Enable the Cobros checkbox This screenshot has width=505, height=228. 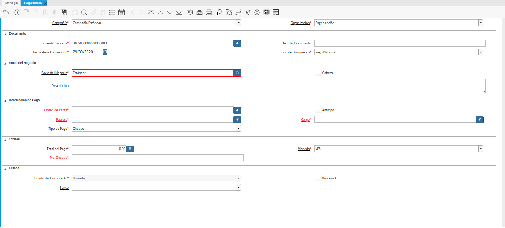(319, 73)
